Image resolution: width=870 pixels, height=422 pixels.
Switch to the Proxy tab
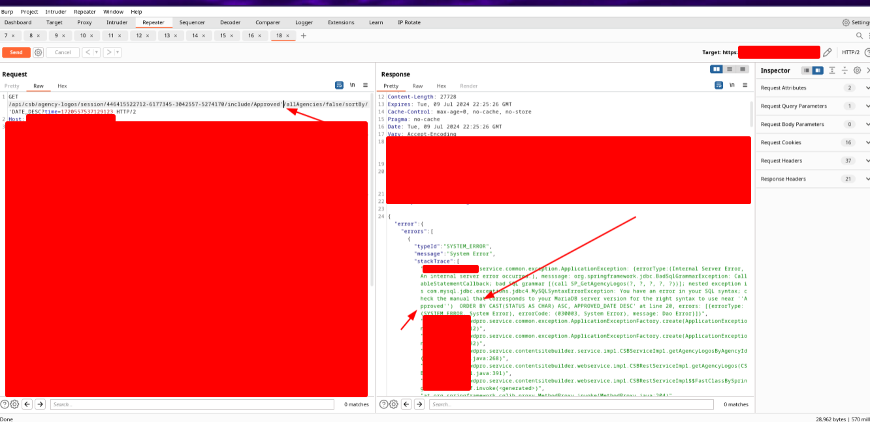84,22
